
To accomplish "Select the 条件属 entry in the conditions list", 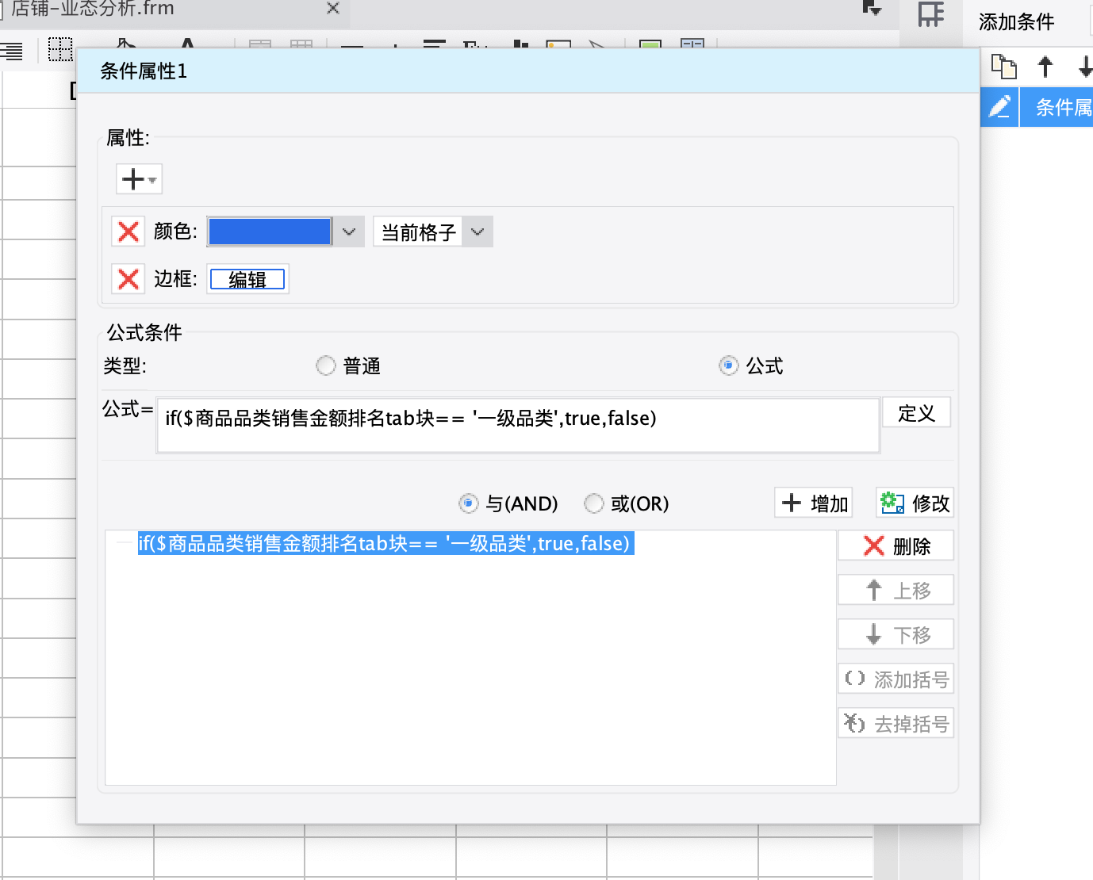I will click(1057, 107).
